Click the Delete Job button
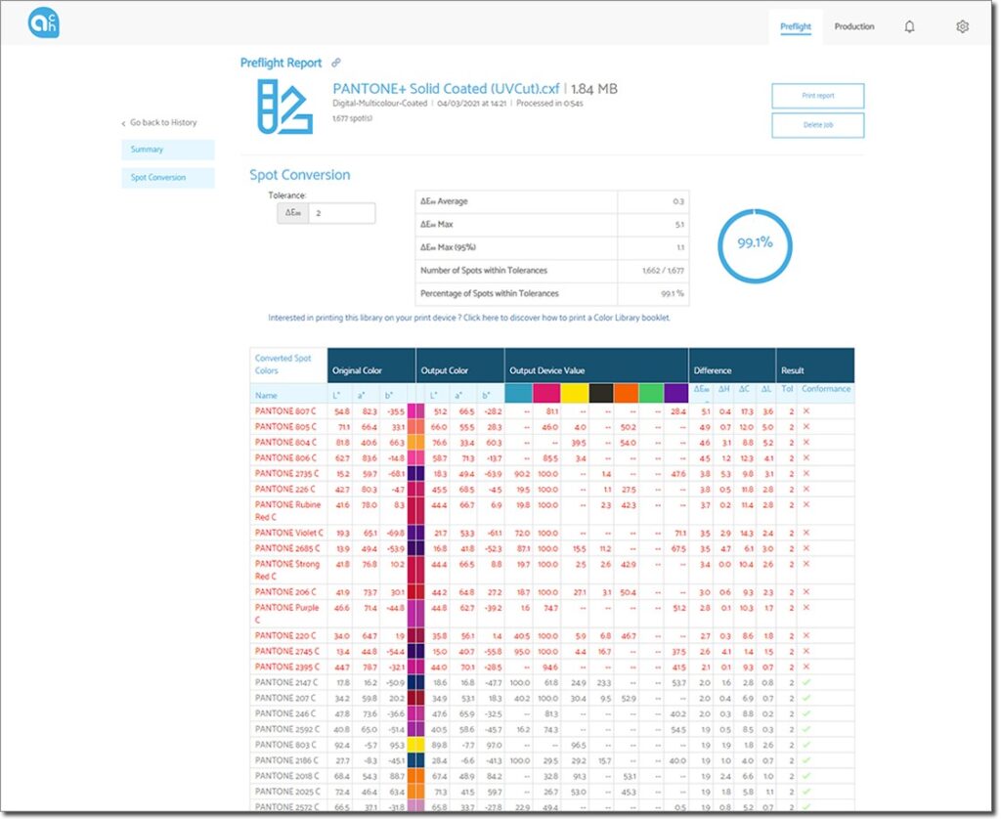The width and height of the screenshot is (1001, 819). coord(818,125)
